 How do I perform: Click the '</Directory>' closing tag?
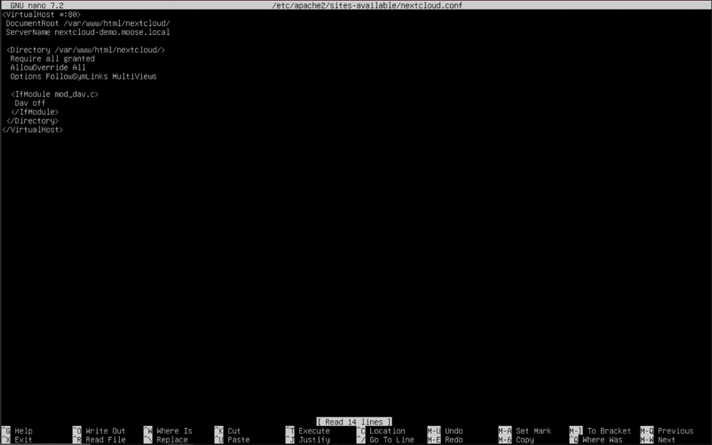click(32, 121)
